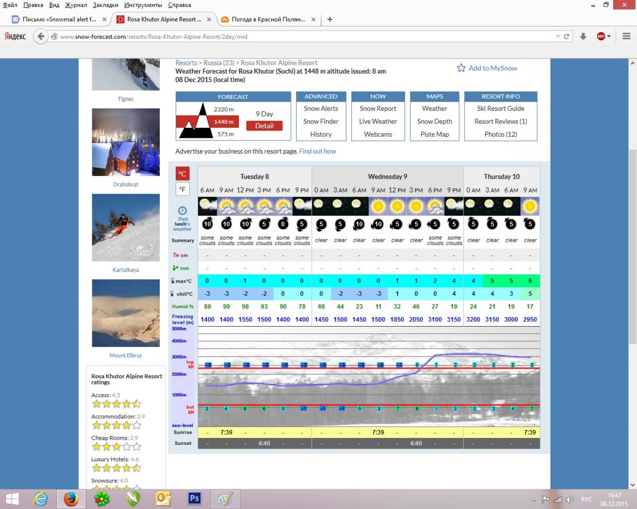Open the Action Center flag icon

click(x=545, y=499)
